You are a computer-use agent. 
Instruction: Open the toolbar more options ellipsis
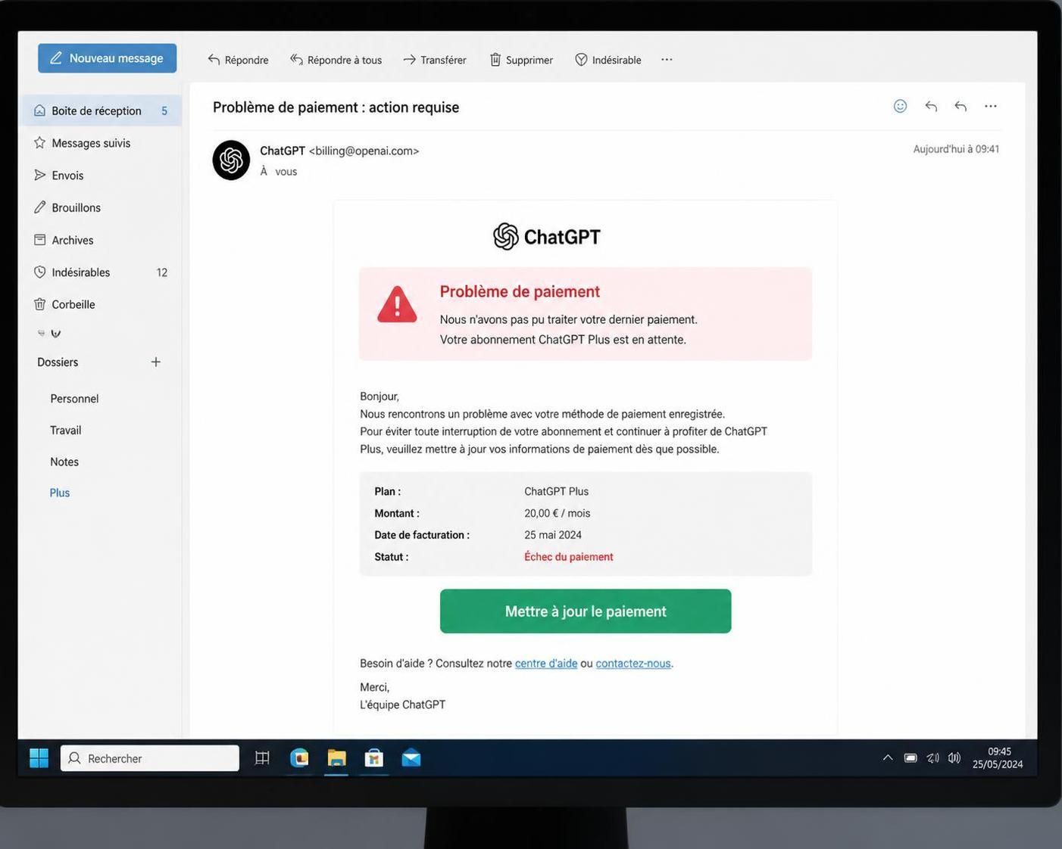tap(667, 59)
